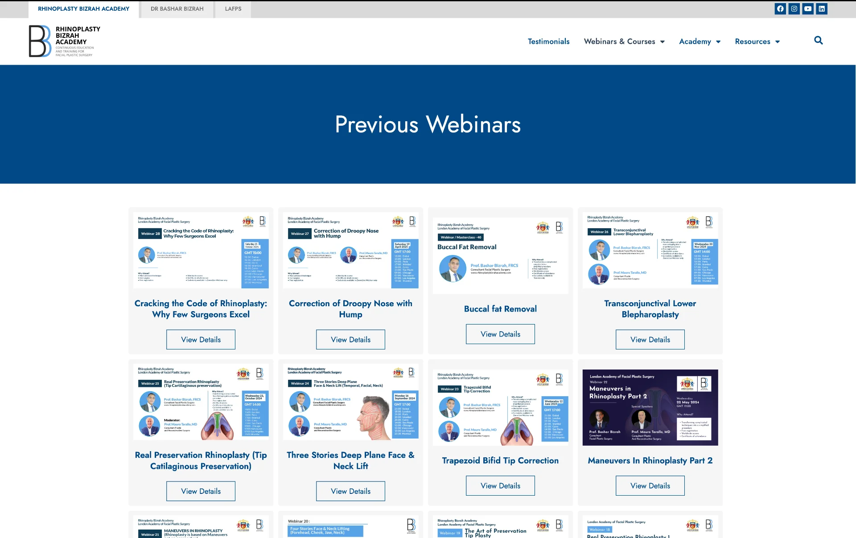Open the YouTube social icon
Viewport: 856px width, 538px height.
point(808,8)
